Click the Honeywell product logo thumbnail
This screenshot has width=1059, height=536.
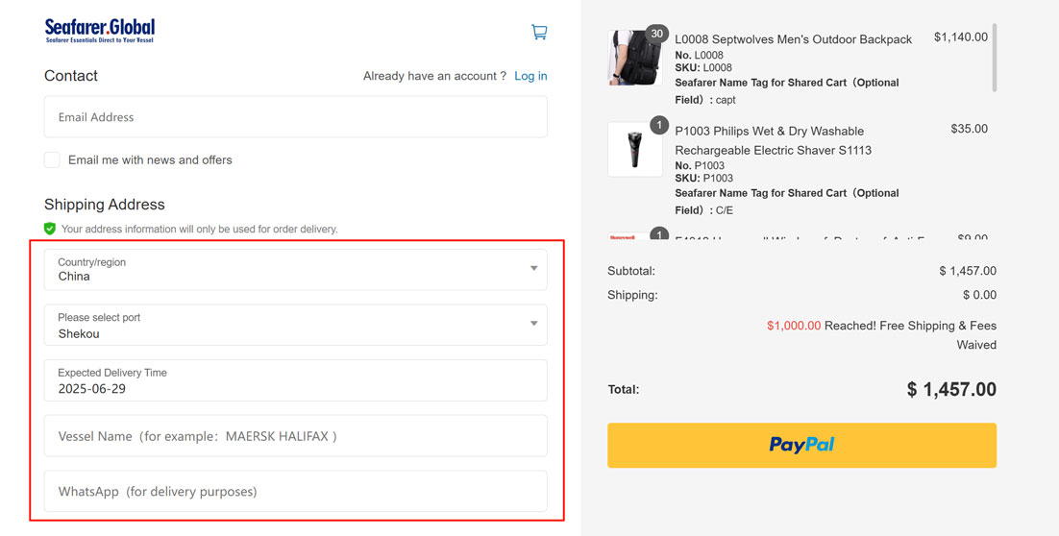[623, 236]
